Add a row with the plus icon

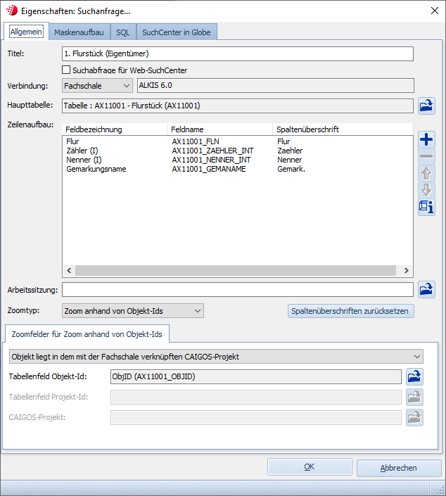pos(426,139)
